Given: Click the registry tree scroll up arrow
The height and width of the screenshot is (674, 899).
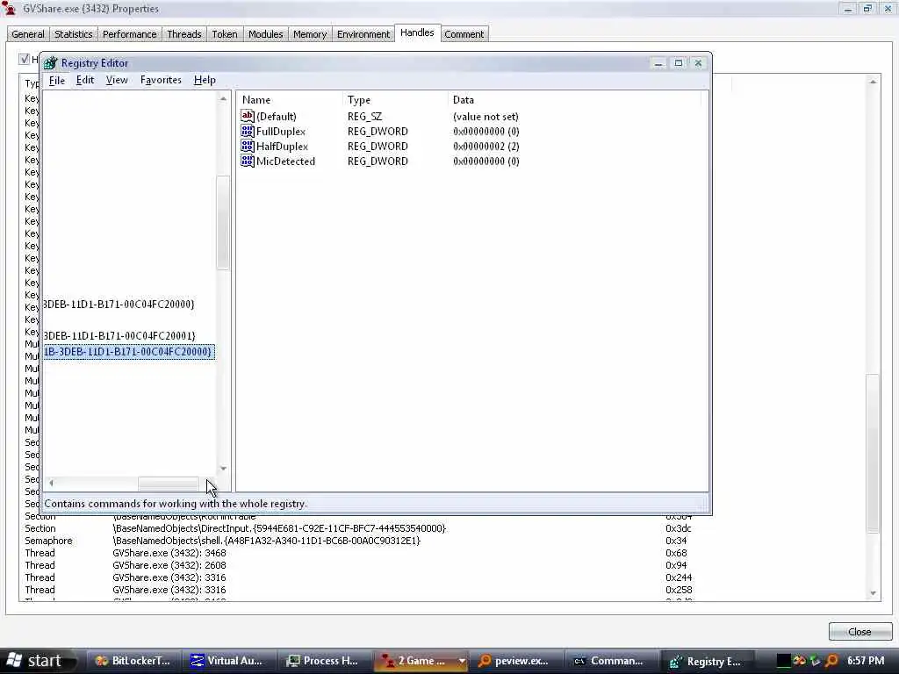Looking at the screenshot, I should click(223, 98).
